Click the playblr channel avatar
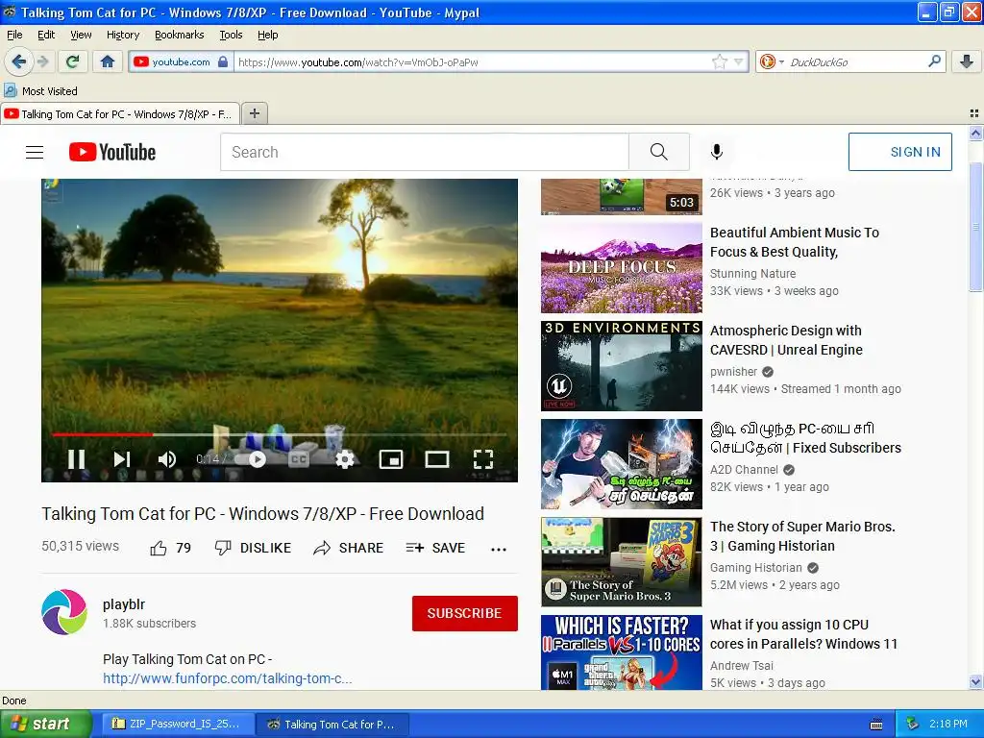 click(64, 612)
